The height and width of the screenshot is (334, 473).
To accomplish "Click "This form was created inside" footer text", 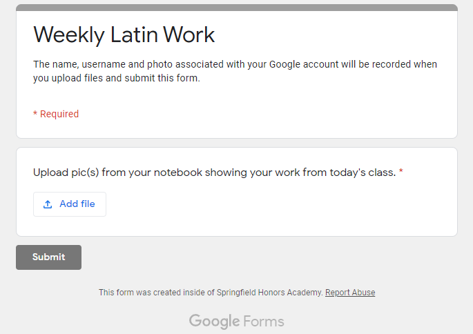I will tap(152, 293).
